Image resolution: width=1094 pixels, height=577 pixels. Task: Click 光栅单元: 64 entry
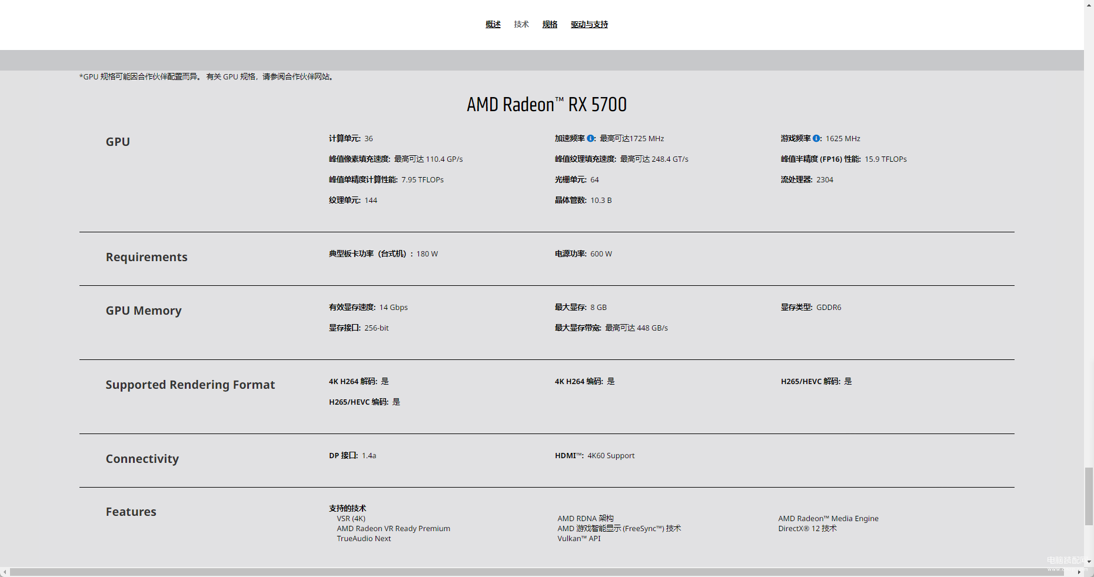577,179
